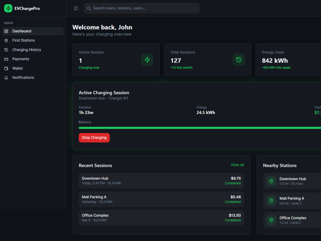Select the Active Session stat card
Viewport: 321px width, 241px height.
coord(116,60)
